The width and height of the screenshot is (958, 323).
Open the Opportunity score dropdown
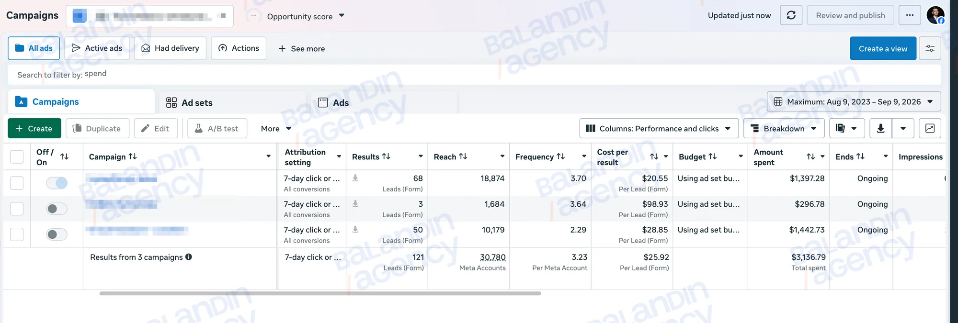(306, 16)
